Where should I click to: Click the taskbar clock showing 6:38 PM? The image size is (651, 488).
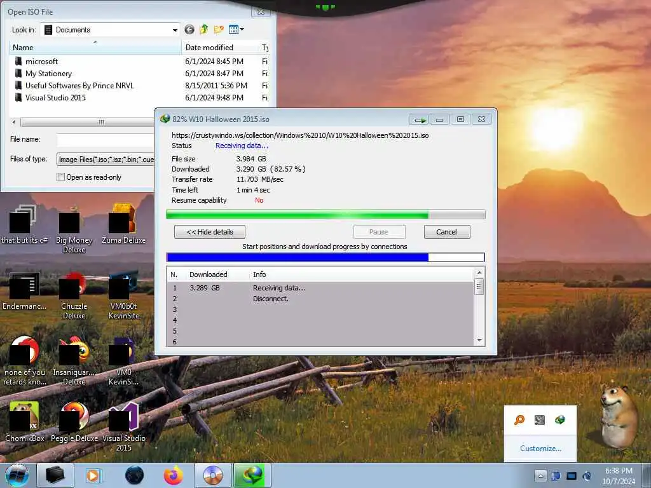tap(619, 475)
